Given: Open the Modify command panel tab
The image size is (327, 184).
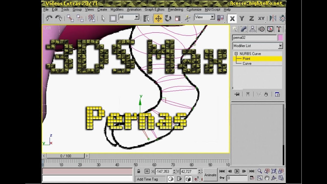Looking at the screenshot, I should (x=244, y=29).
